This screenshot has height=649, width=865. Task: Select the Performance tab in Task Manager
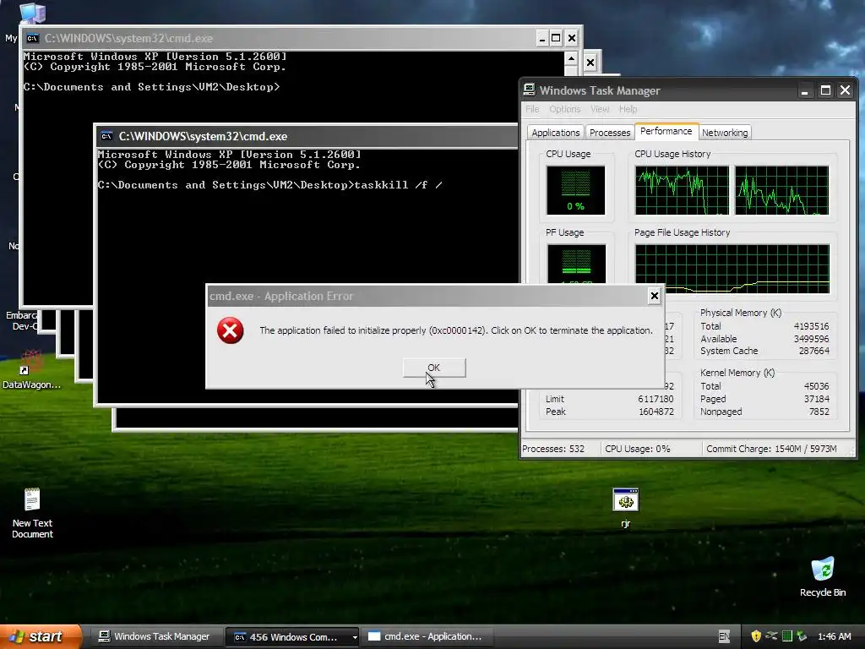666,131
